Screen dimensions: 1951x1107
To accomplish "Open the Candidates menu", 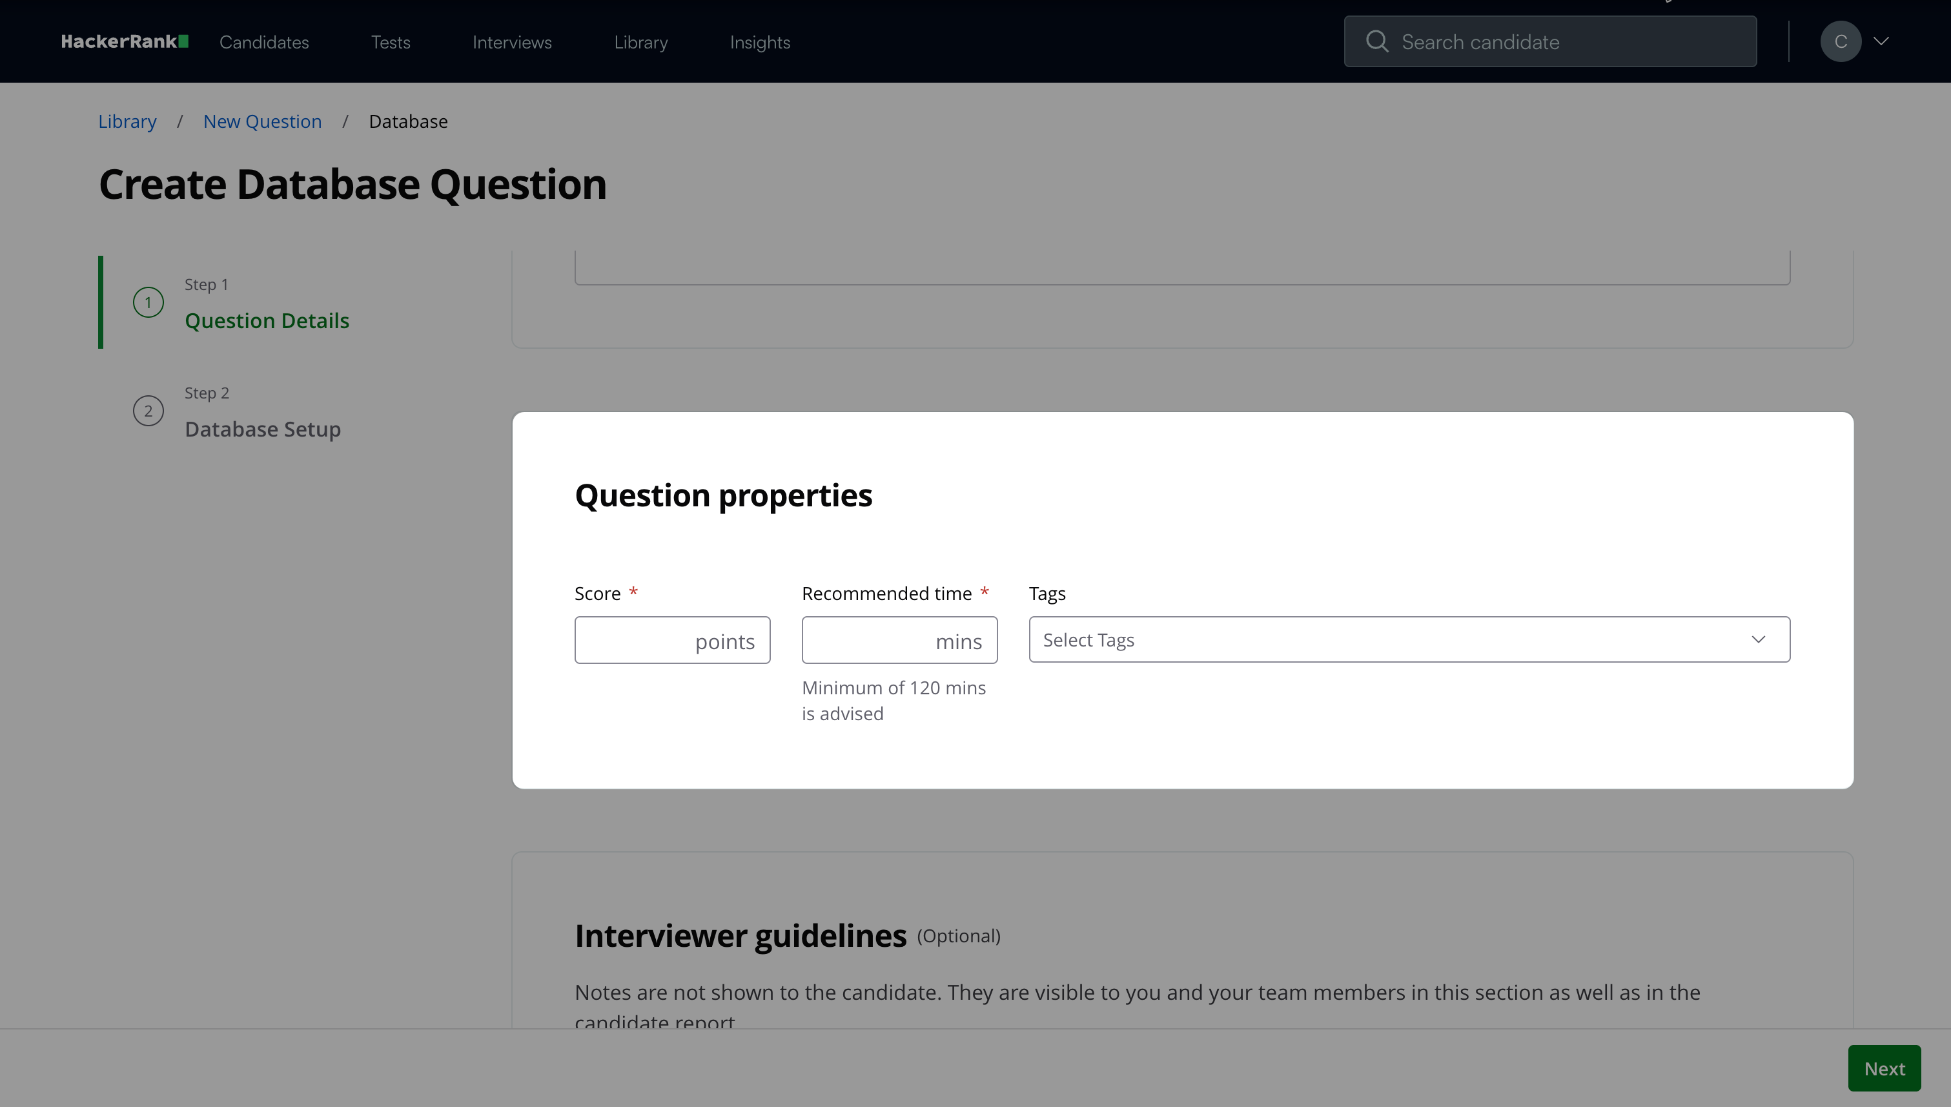I will (x=264, y=43).
